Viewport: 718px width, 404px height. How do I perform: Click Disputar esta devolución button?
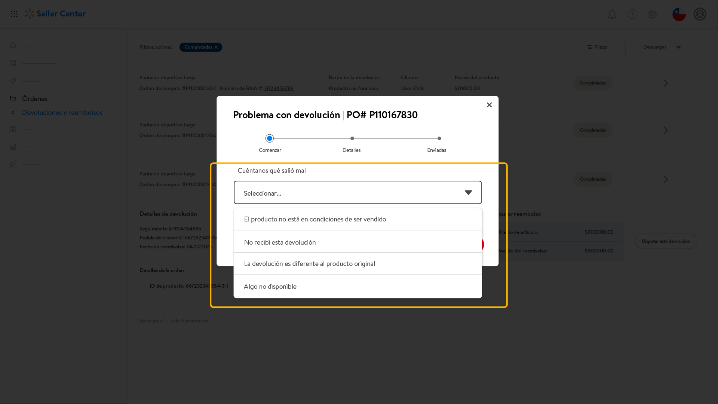(x=666, y=241)
